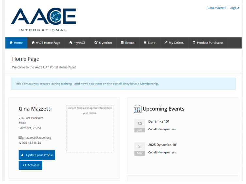Viewport: 246px width, 184px height.
Task: Click the Home Page title heading
Action: (25, 59)
